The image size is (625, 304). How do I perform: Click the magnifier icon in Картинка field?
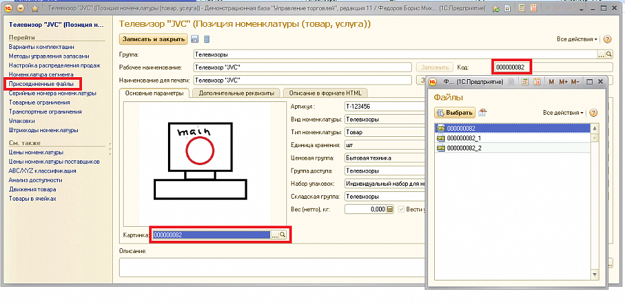[283, 235]
